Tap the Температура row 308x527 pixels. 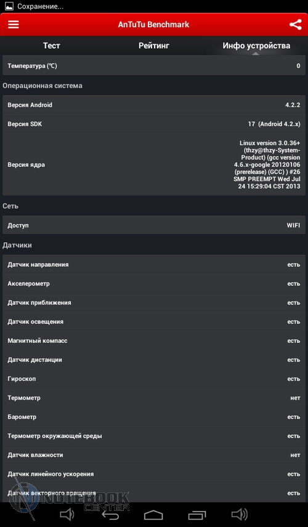[154, 65]
